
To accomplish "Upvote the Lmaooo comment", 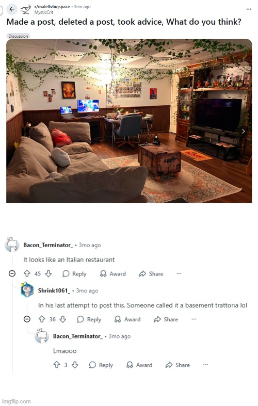I will click(57, 365).
